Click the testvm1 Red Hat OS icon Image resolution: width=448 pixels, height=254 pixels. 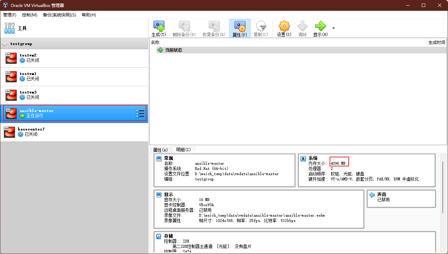click(11, 77)
